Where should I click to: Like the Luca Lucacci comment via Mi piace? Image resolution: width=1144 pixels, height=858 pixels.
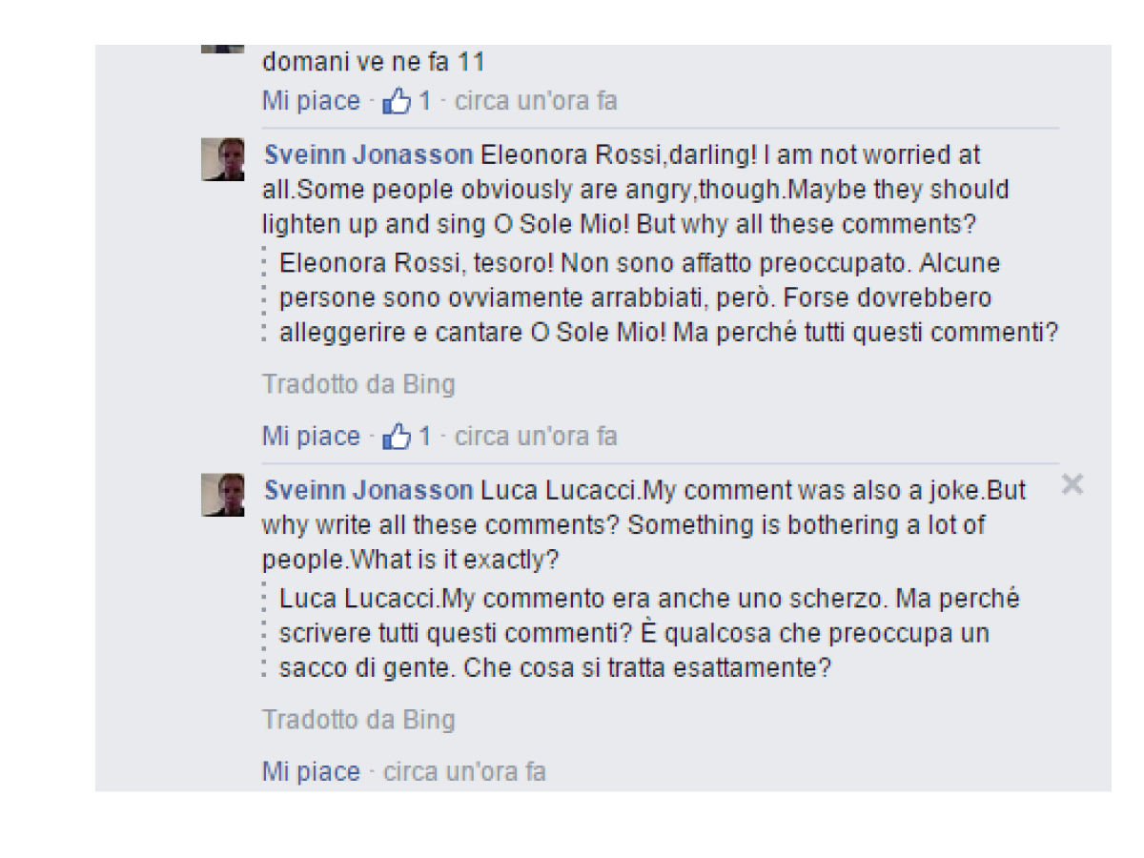point(311,771)
